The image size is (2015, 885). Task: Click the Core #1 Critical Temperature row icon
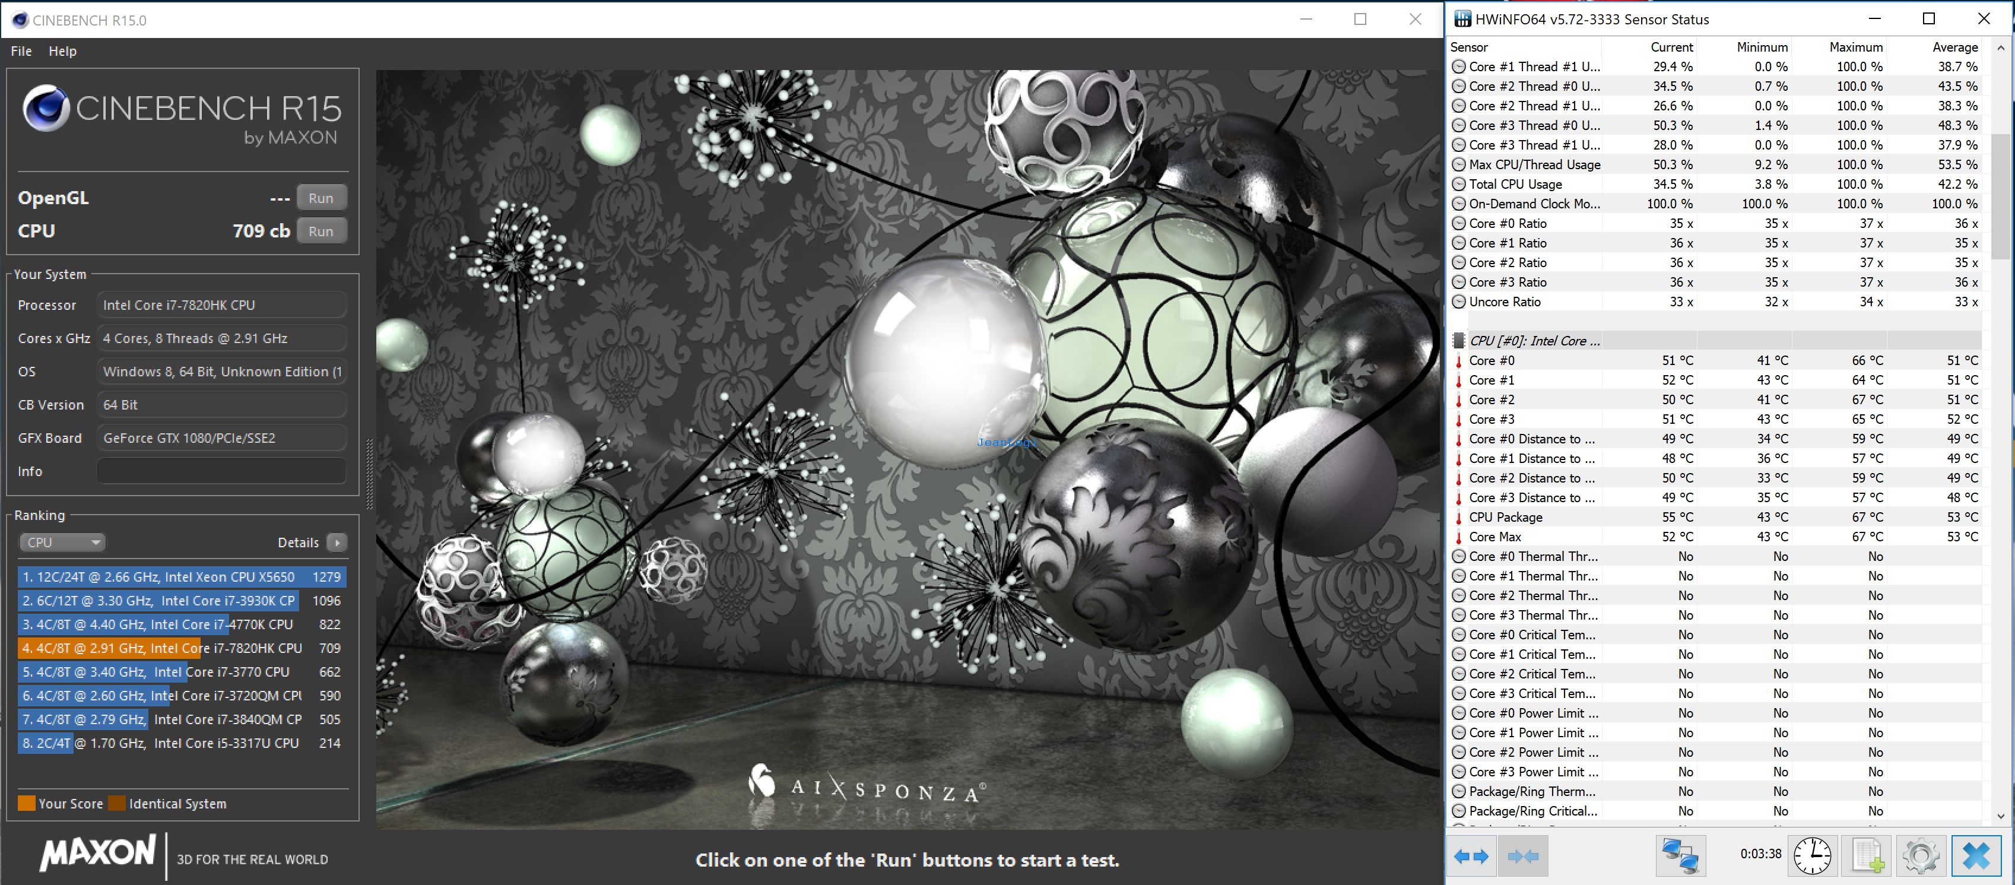[1458, 654]
